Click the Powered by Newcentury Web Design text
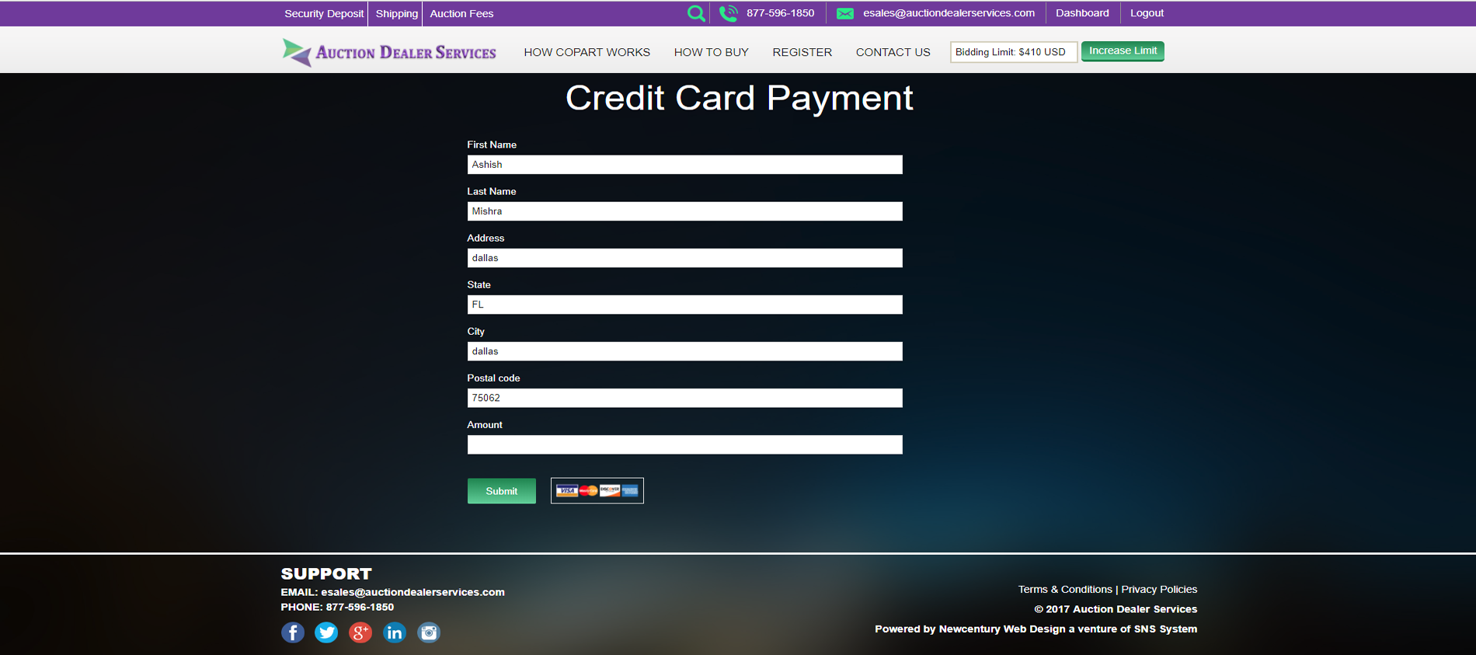 tap(1036, 629)
